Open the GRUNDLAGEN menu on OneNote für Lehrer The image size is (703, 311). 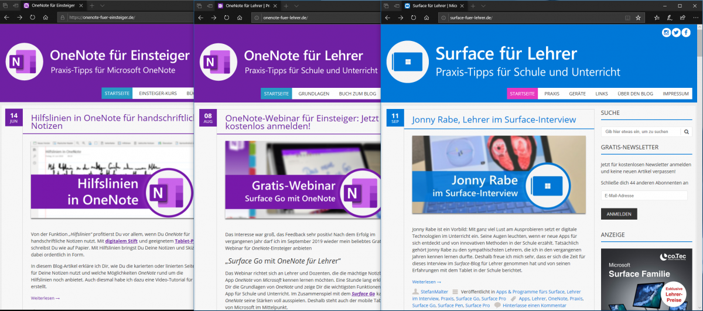pos(313,94)
